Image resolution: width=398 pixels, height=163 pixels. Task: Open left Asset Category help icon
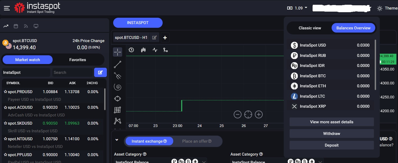pyautogui.click(x=145, y=154)
